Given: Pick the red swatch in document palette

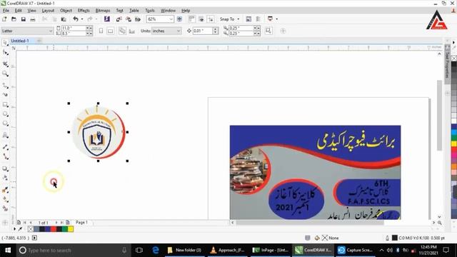Looking at the screenshot, I should 54,229.
